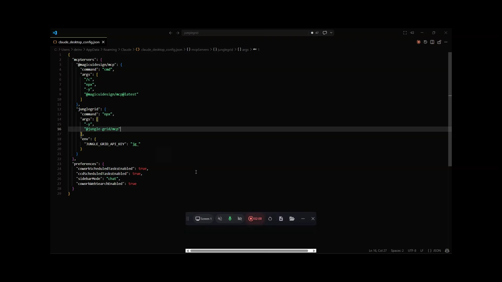Click the Roaming breadcrumb segment
The height and width of the screenshot is (282, 502).
coord(110,50)
